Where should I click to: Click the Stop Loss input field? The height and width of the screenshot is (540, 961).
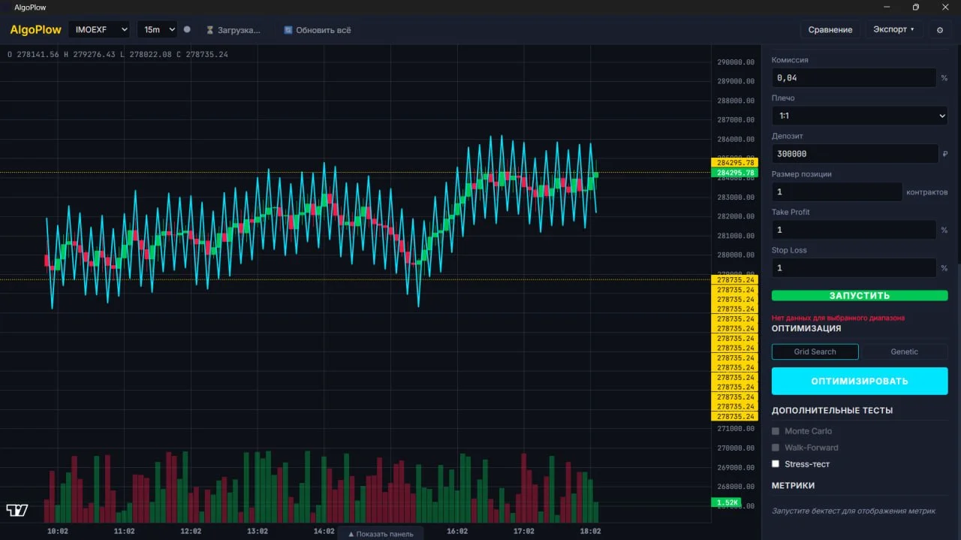coord(854,268)
